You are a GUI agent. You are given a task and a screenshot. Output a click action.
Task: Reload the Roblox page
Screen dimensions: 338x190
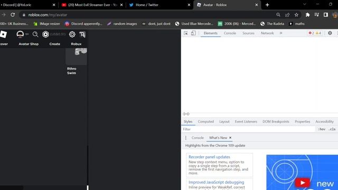click(x=13, y=15)
